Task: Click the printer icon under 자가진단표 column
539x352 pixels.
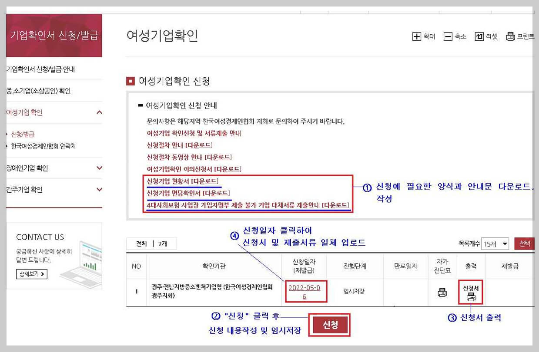Action: (x=442, y=292)
